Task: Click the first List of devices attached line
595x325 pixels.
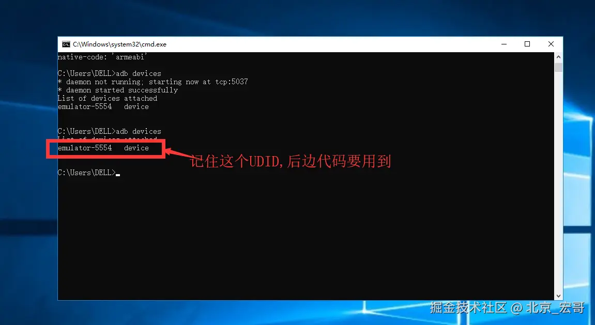Action: pos(108,99)
